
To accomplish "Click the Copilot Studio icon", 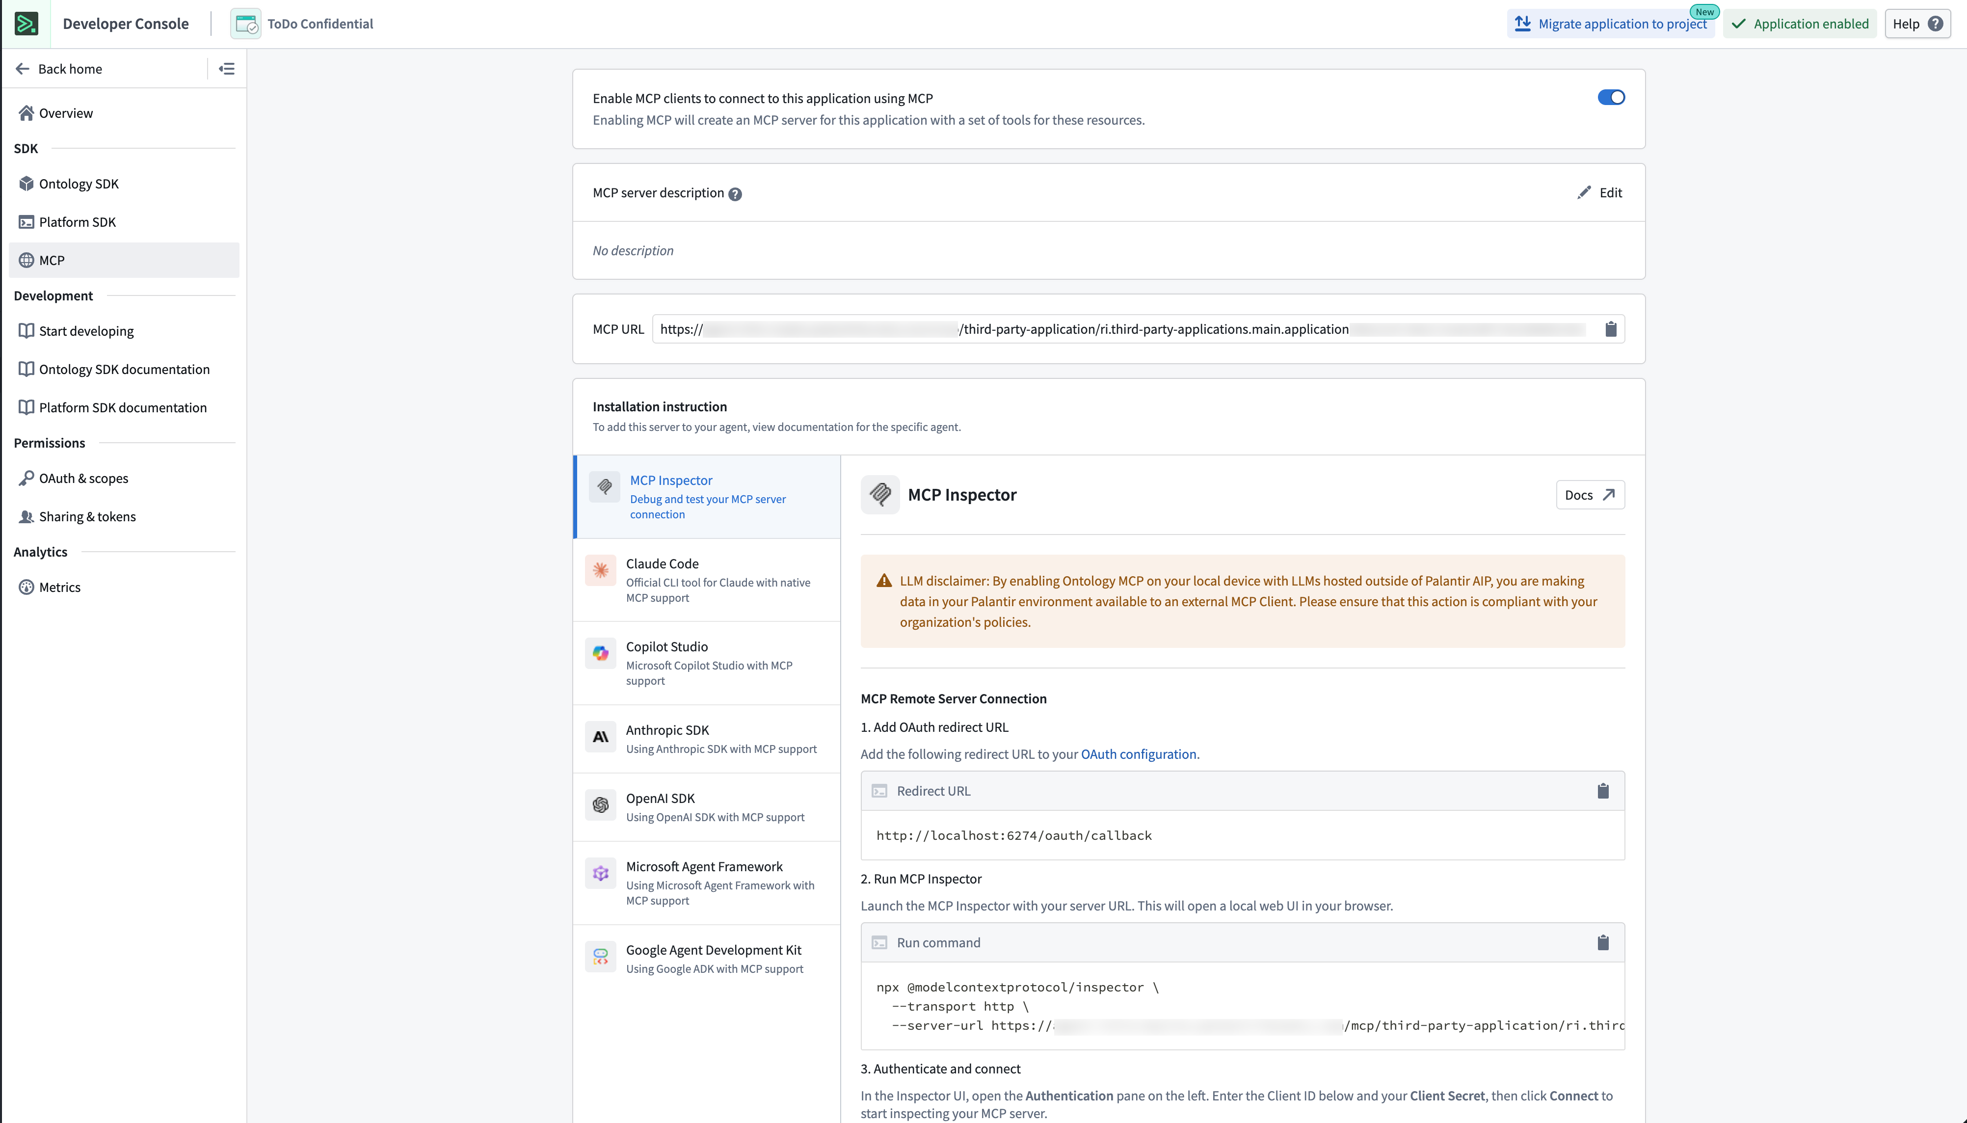I will pos(601,653).
